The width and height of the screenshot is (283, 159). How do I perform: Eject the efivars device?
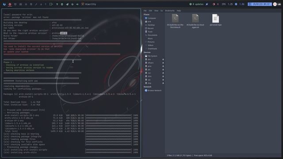click(x=163, y=63)
